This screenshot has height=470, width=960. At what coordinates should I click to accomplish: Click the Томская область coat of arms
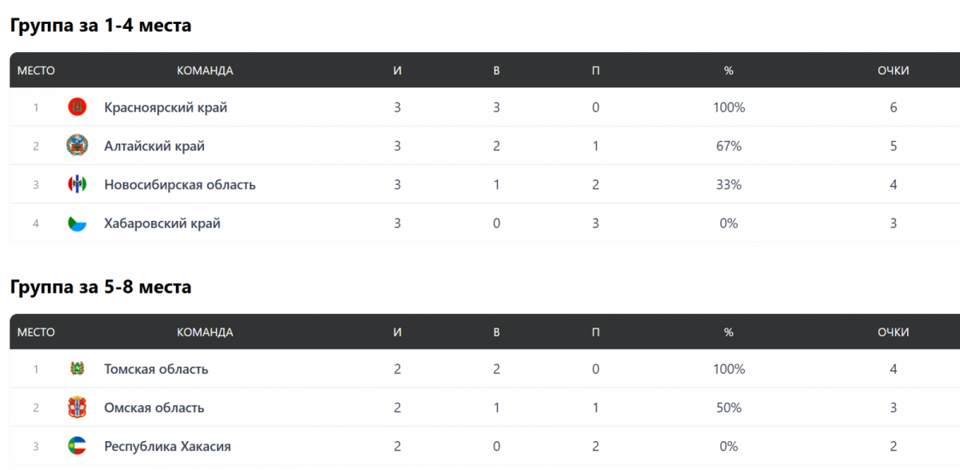tap(77, 369)
